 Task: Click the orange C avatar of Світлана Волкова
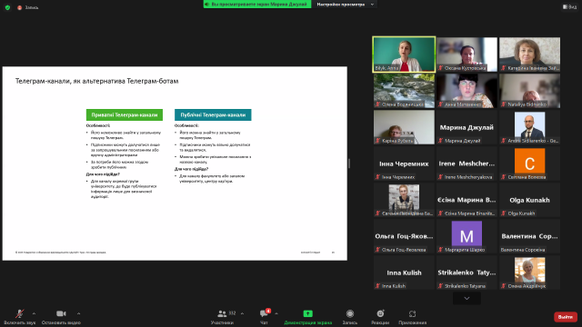(529, 161)
